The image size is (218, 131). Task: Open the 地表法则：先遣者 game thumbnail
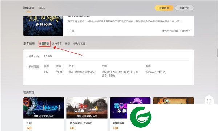[87, 108]
